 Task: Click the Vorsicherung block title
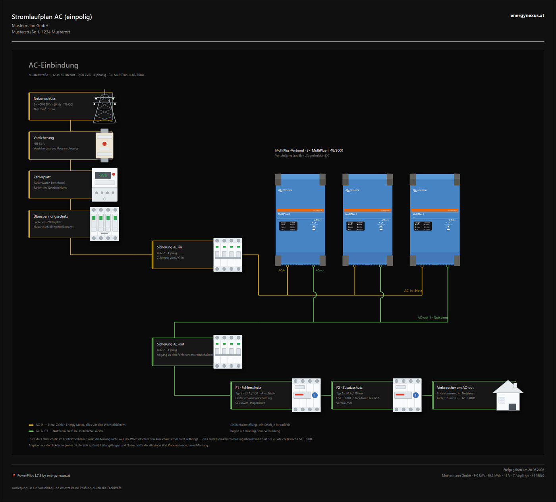[44, 138]
